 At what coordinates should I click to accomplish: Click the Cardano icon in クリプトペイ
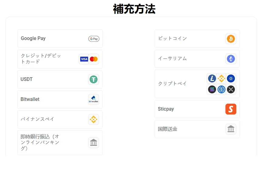231,78
